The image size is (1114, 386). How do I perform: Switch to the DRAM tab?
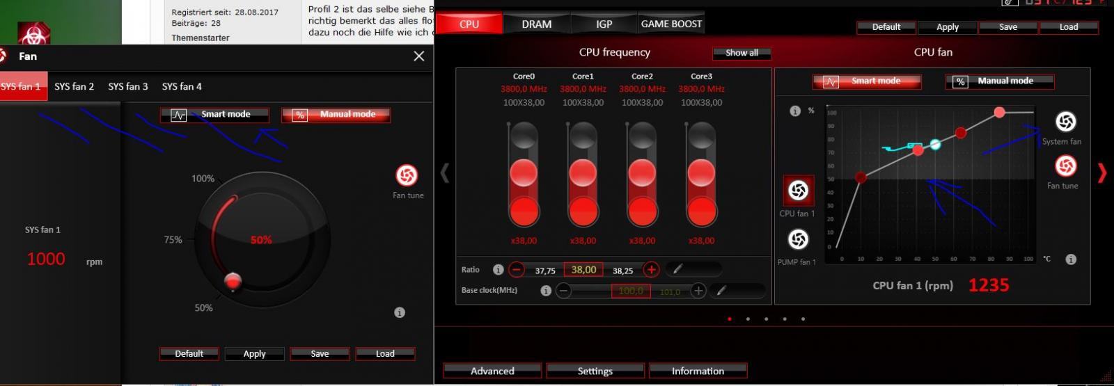536,24
